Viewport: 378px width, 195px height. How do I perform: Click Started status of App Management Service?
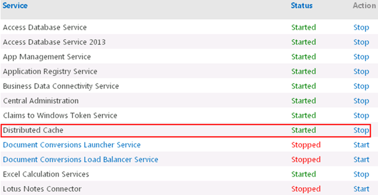[304, 57]
